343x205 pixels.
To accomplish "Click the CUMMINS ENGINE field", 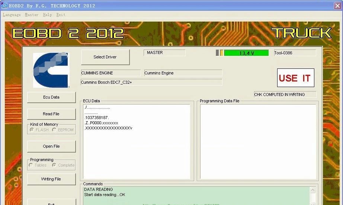I will click(111, 73).
